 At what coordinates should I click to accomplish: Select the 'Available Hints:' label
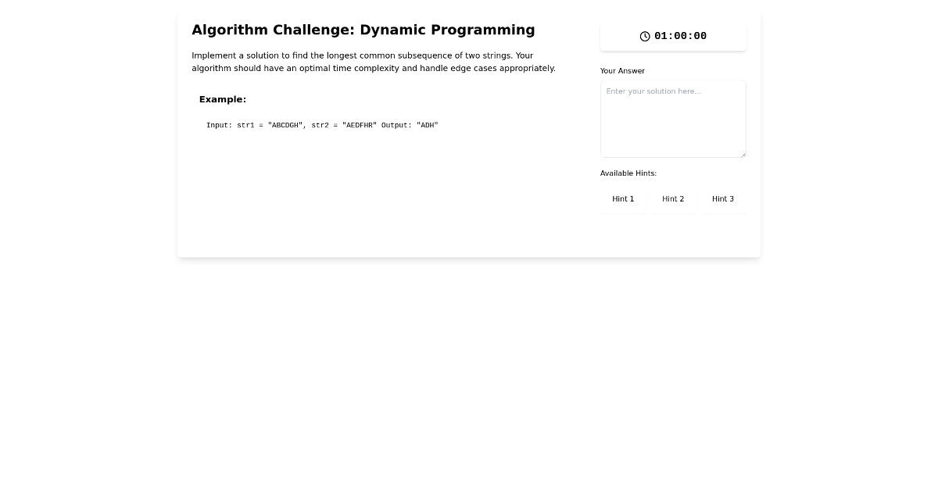click(x=628, y=173)
